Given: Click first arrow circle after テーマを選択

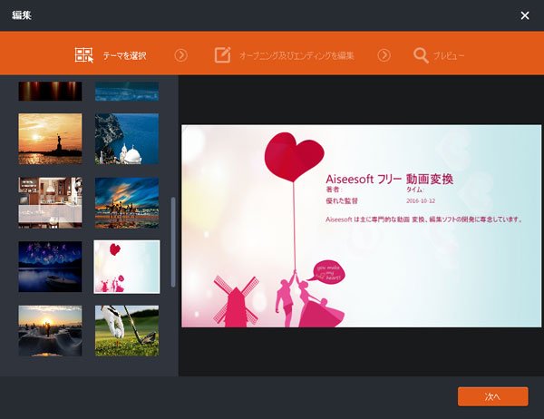Looking at the screenshot, I should click(180, 55).
